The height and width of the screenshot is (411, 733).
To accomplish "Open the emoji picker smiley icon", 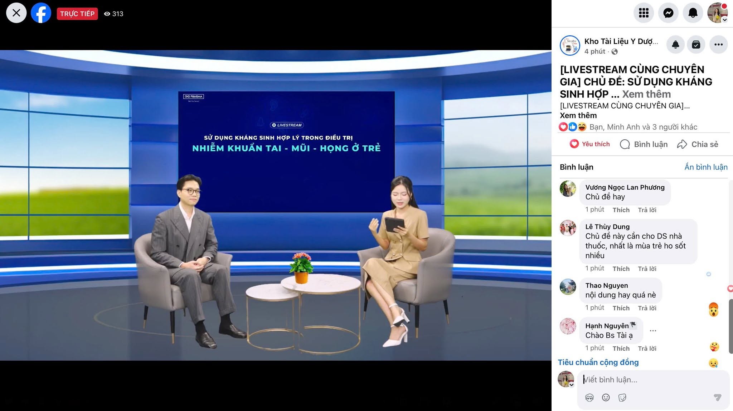I will click(606, 397).
